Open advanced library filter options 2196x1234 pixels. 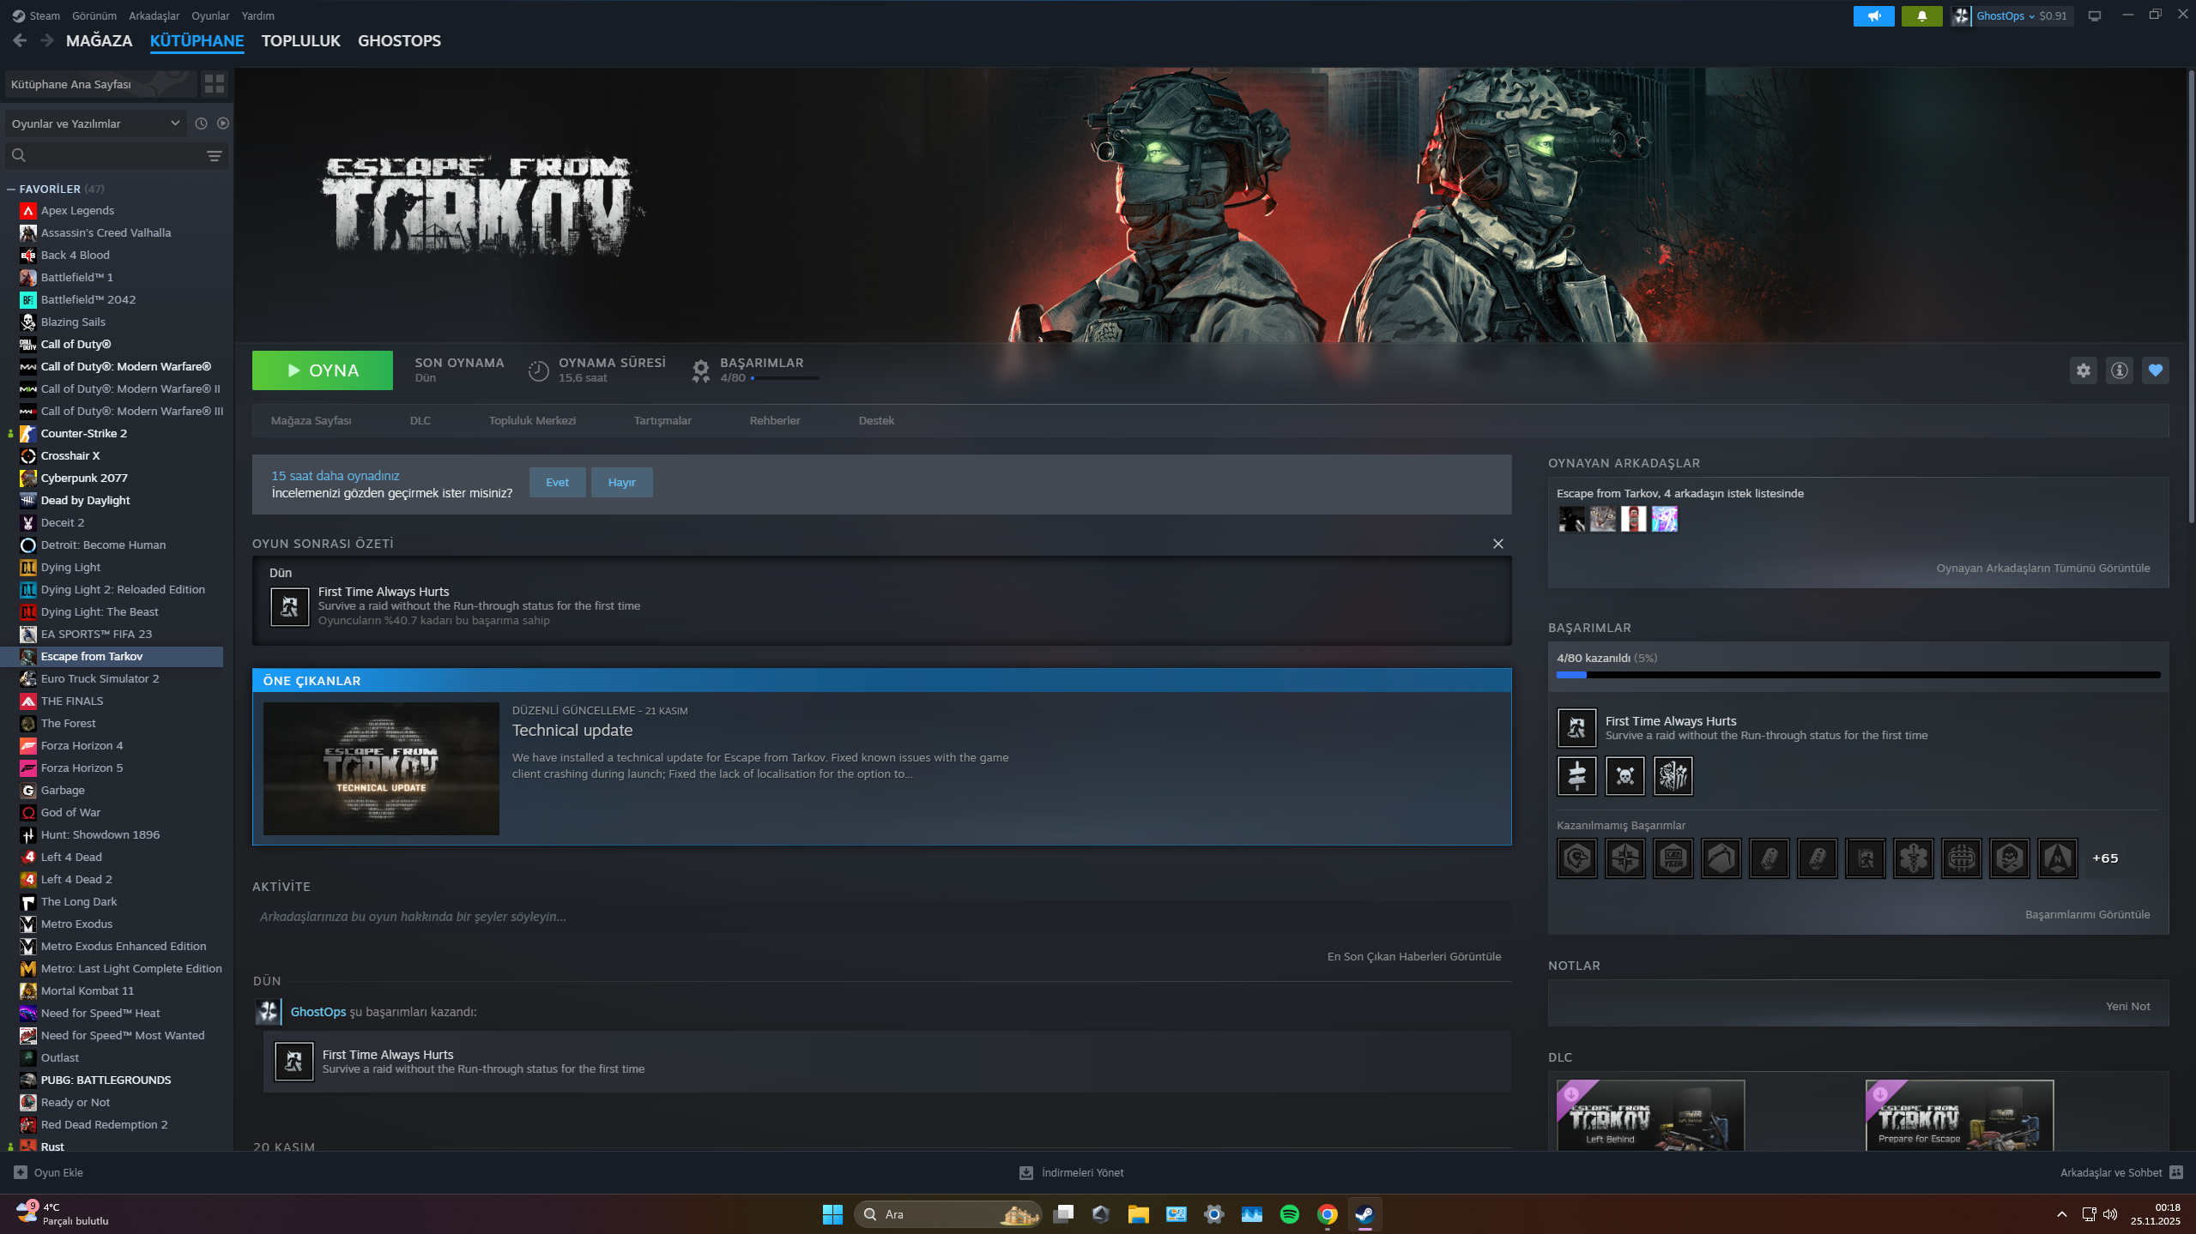tap(215, 155)
